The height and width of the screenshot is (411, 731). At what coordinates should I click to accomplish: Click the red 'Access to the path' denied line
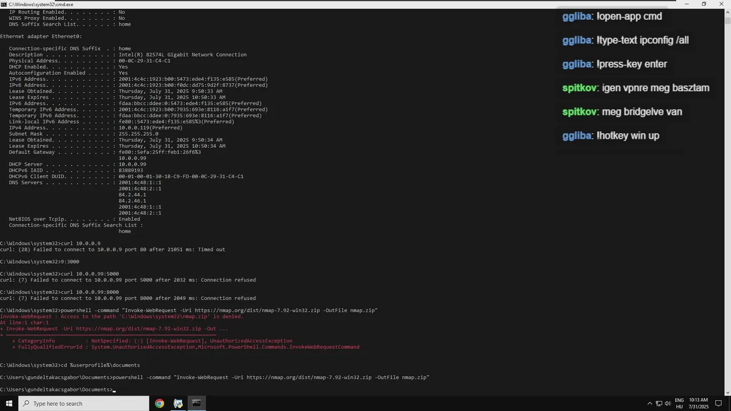(x=122, y=316)
